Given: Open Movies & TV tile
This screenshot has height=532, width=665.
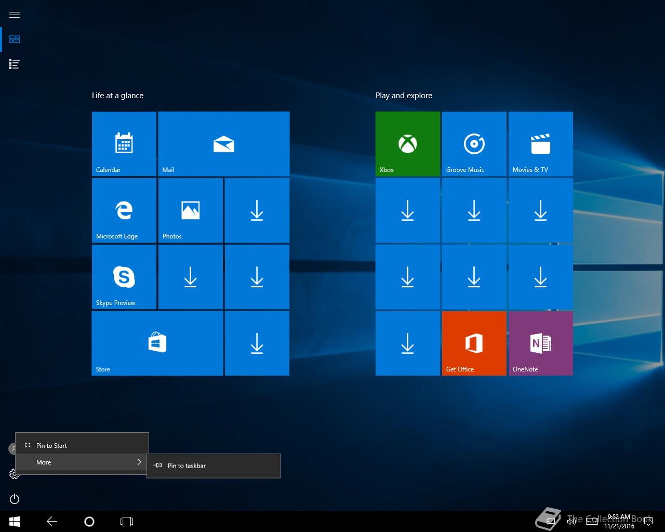Looking at the screenshot, I should pos(540,143).
